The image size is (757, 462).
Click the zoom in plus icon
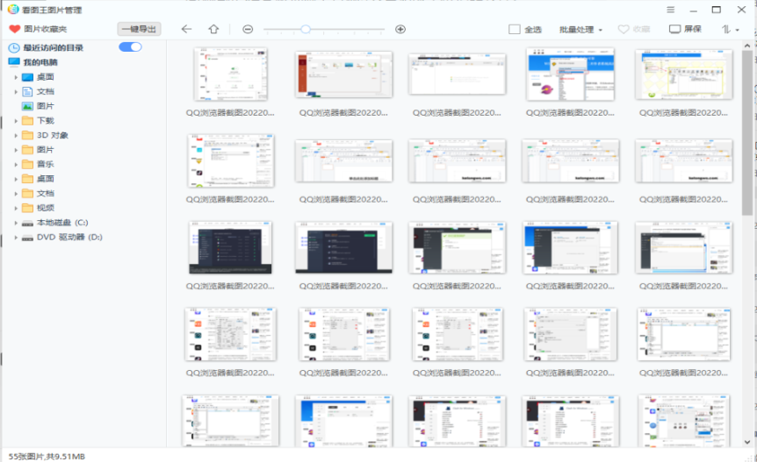400,30
